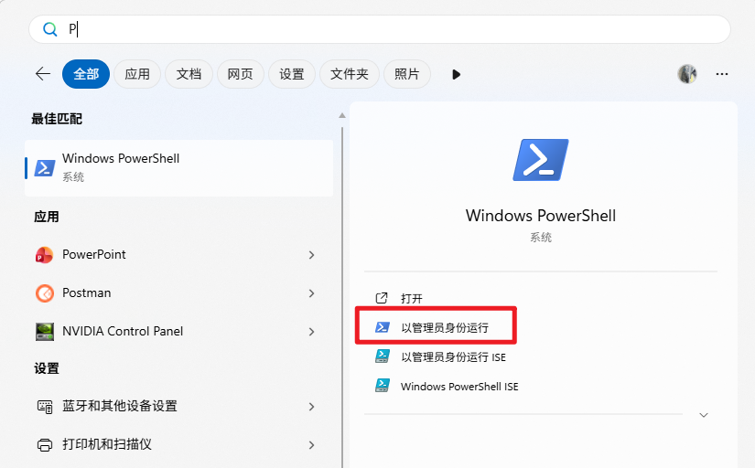This screenshot has width=755, height=468.
Task: Click the 打开 open icon
Action: [382, 298]
